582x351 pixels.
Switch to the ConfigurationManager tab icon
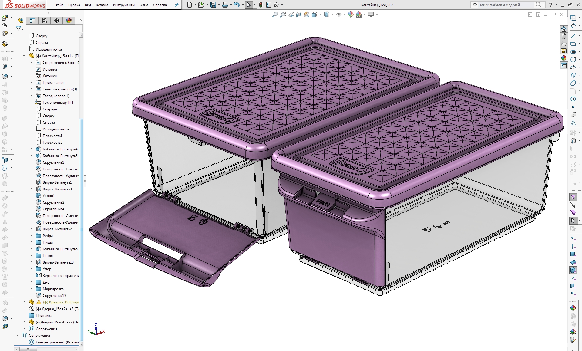tap(44, 20)
